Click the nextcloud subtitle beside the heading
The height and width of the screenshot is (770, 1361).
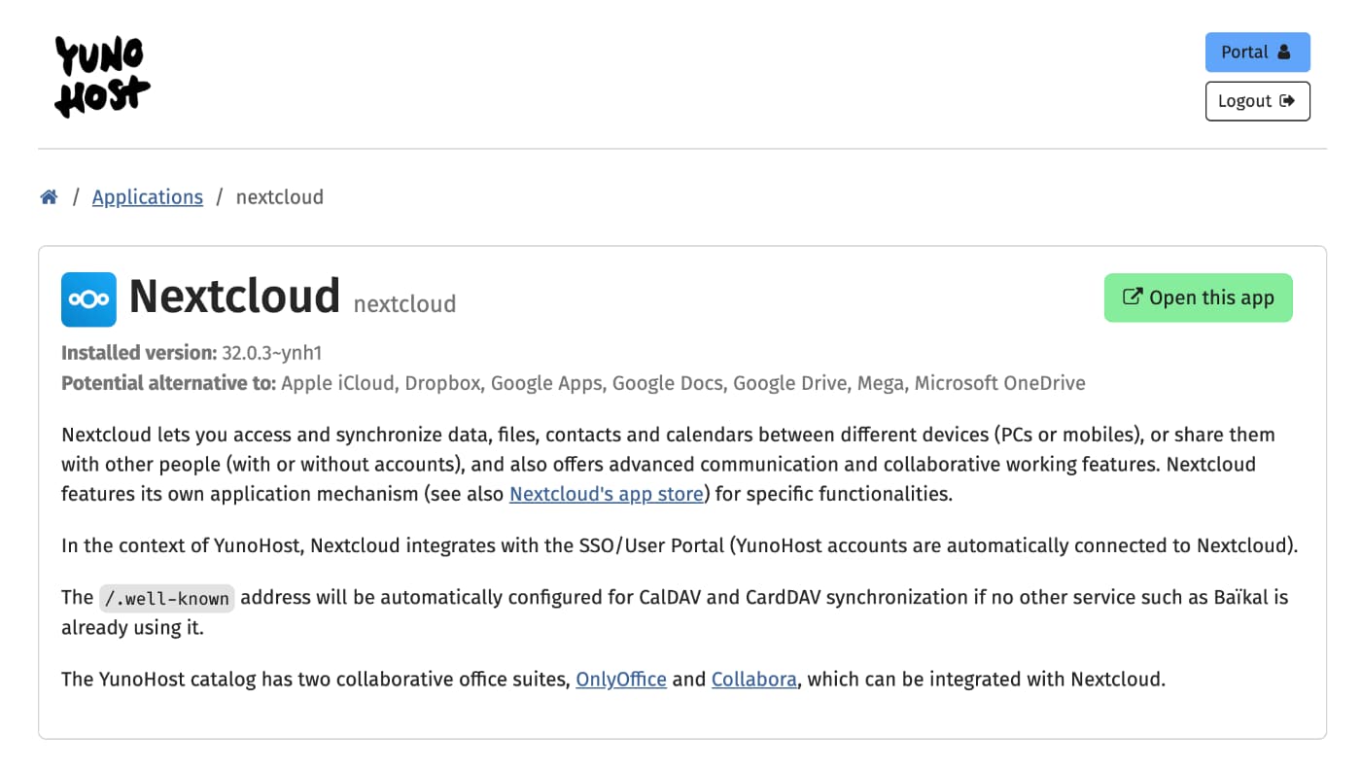(x=404, y=303)
